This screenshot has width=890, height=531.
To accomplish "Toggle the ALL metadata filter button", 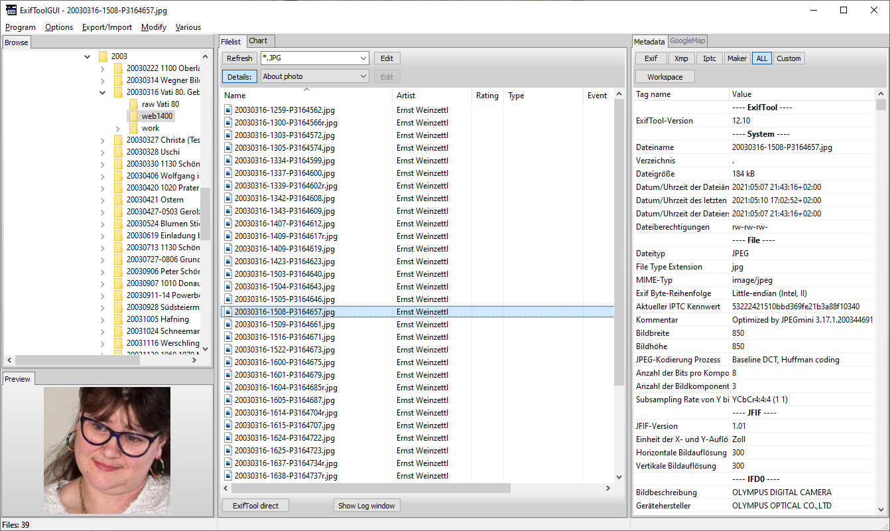I will tap(761, 58).
